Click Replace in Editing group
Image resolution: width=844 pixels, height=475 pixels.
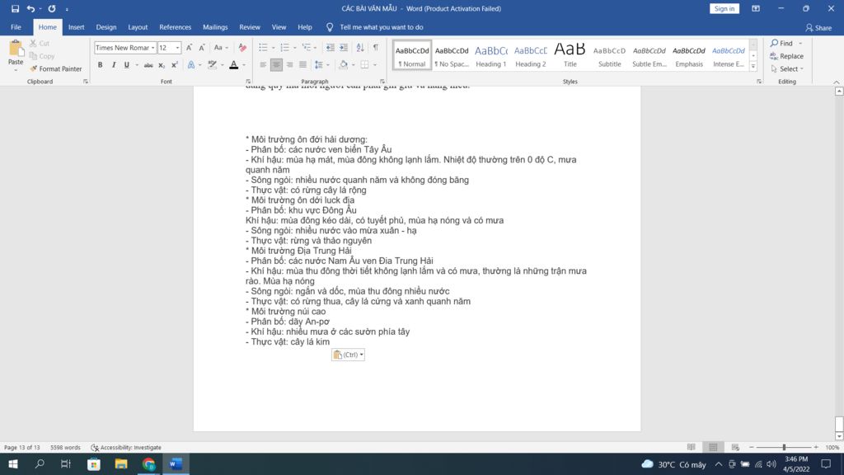(x=787, y=56)
